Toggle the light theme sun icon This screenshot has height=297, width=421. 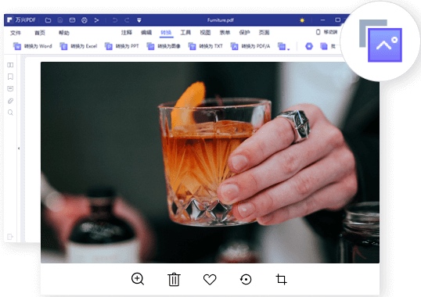302,20
